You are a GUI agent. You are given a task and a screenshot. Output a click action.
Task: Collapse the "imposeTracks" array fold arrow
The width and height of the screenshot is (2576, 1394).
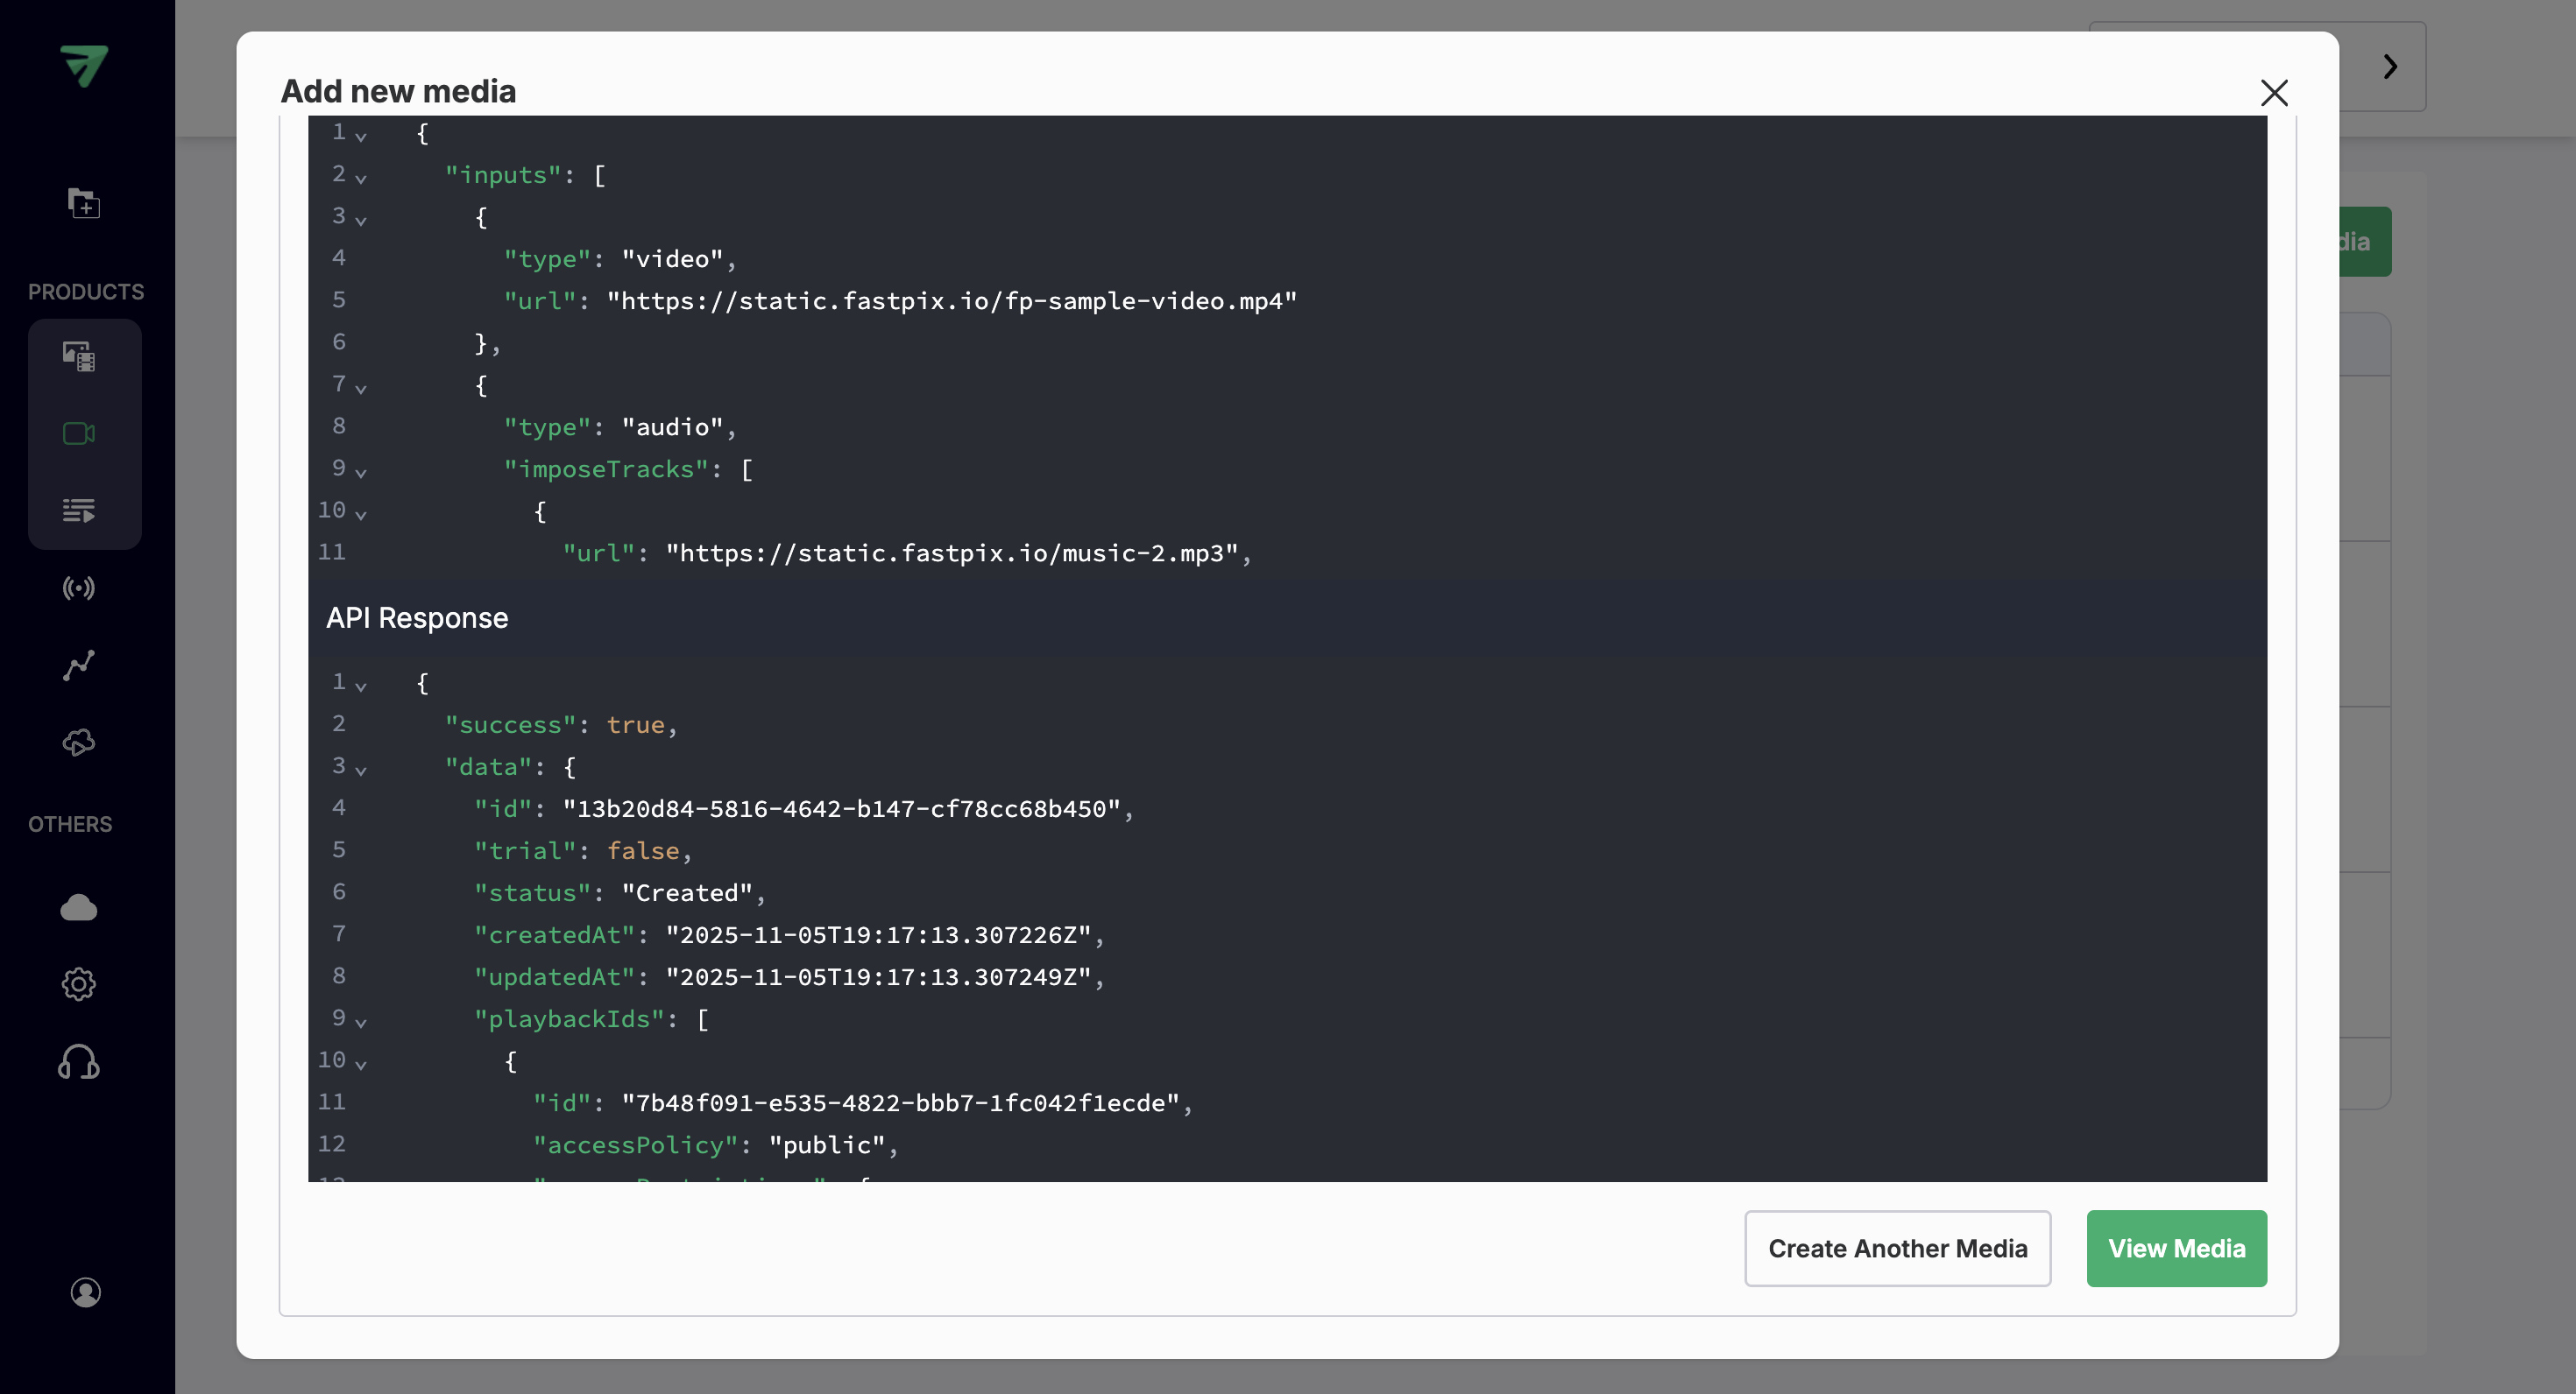pyautogui.click(x=361, y=473)
